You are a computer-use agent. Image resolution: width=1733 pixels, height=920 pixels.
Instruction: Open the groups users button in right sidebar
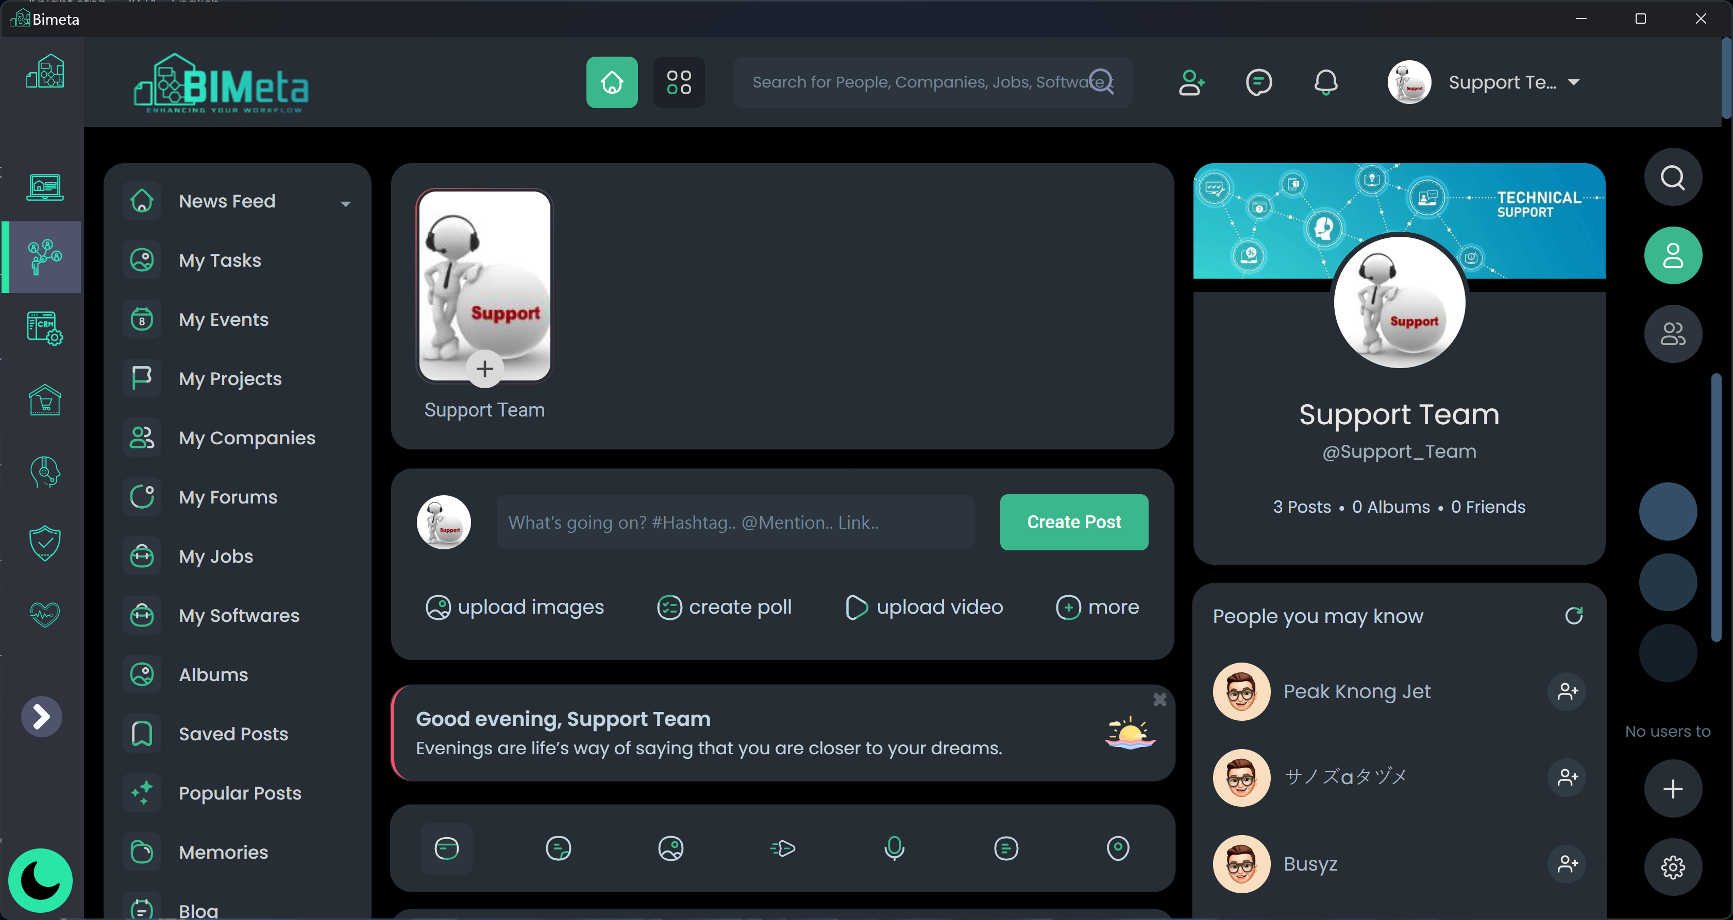1673,334
